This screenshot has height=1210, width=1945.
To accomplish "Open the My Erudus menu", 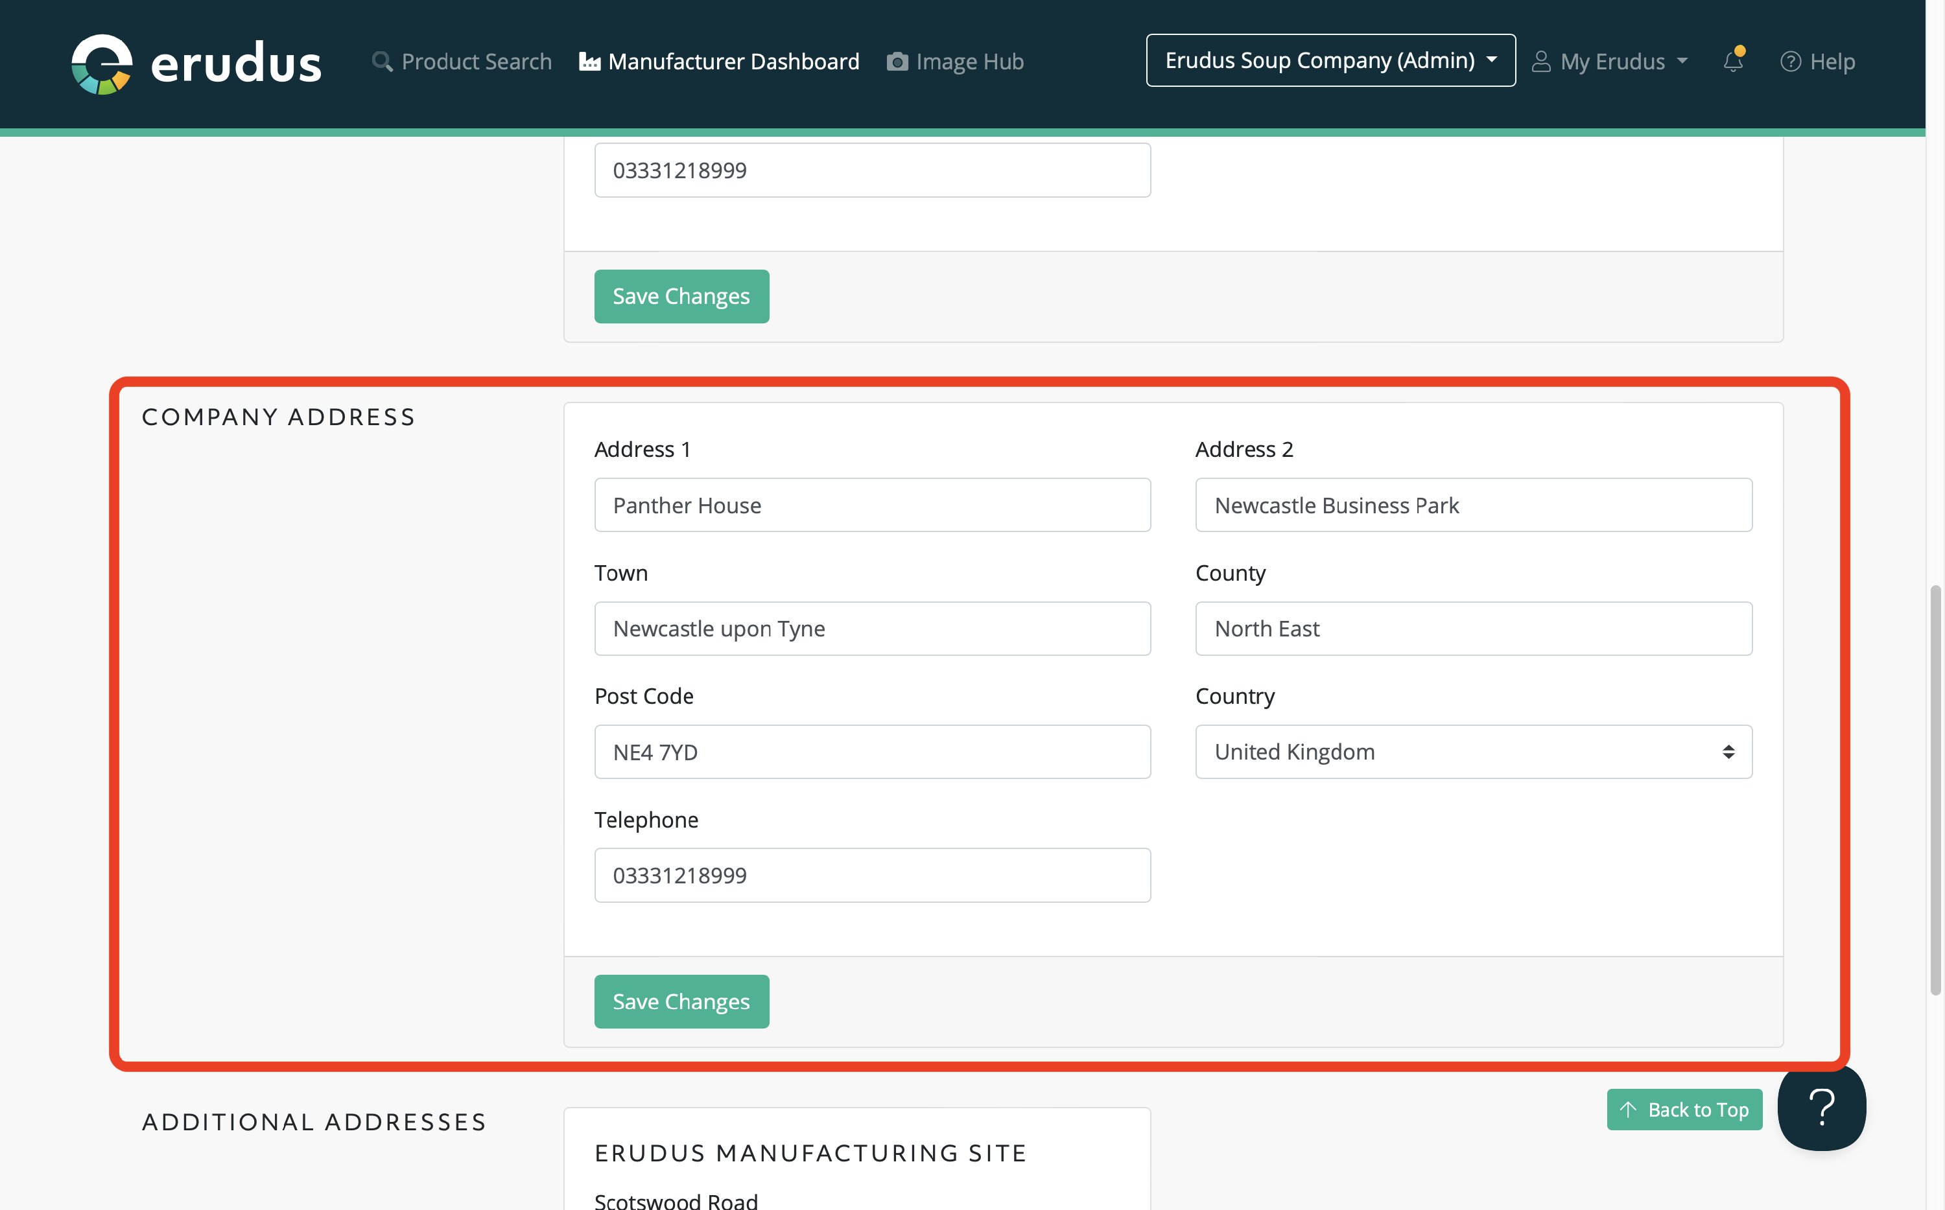I will [1612, 62].
